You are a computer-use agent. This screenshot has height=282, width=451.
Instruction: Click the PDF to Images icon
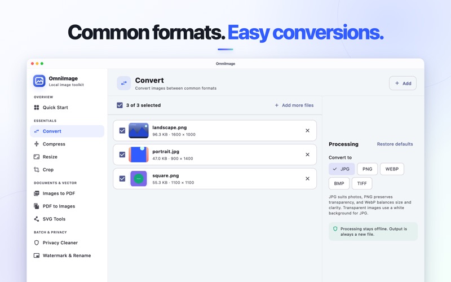pyautogui.click(x=37, y=206)
